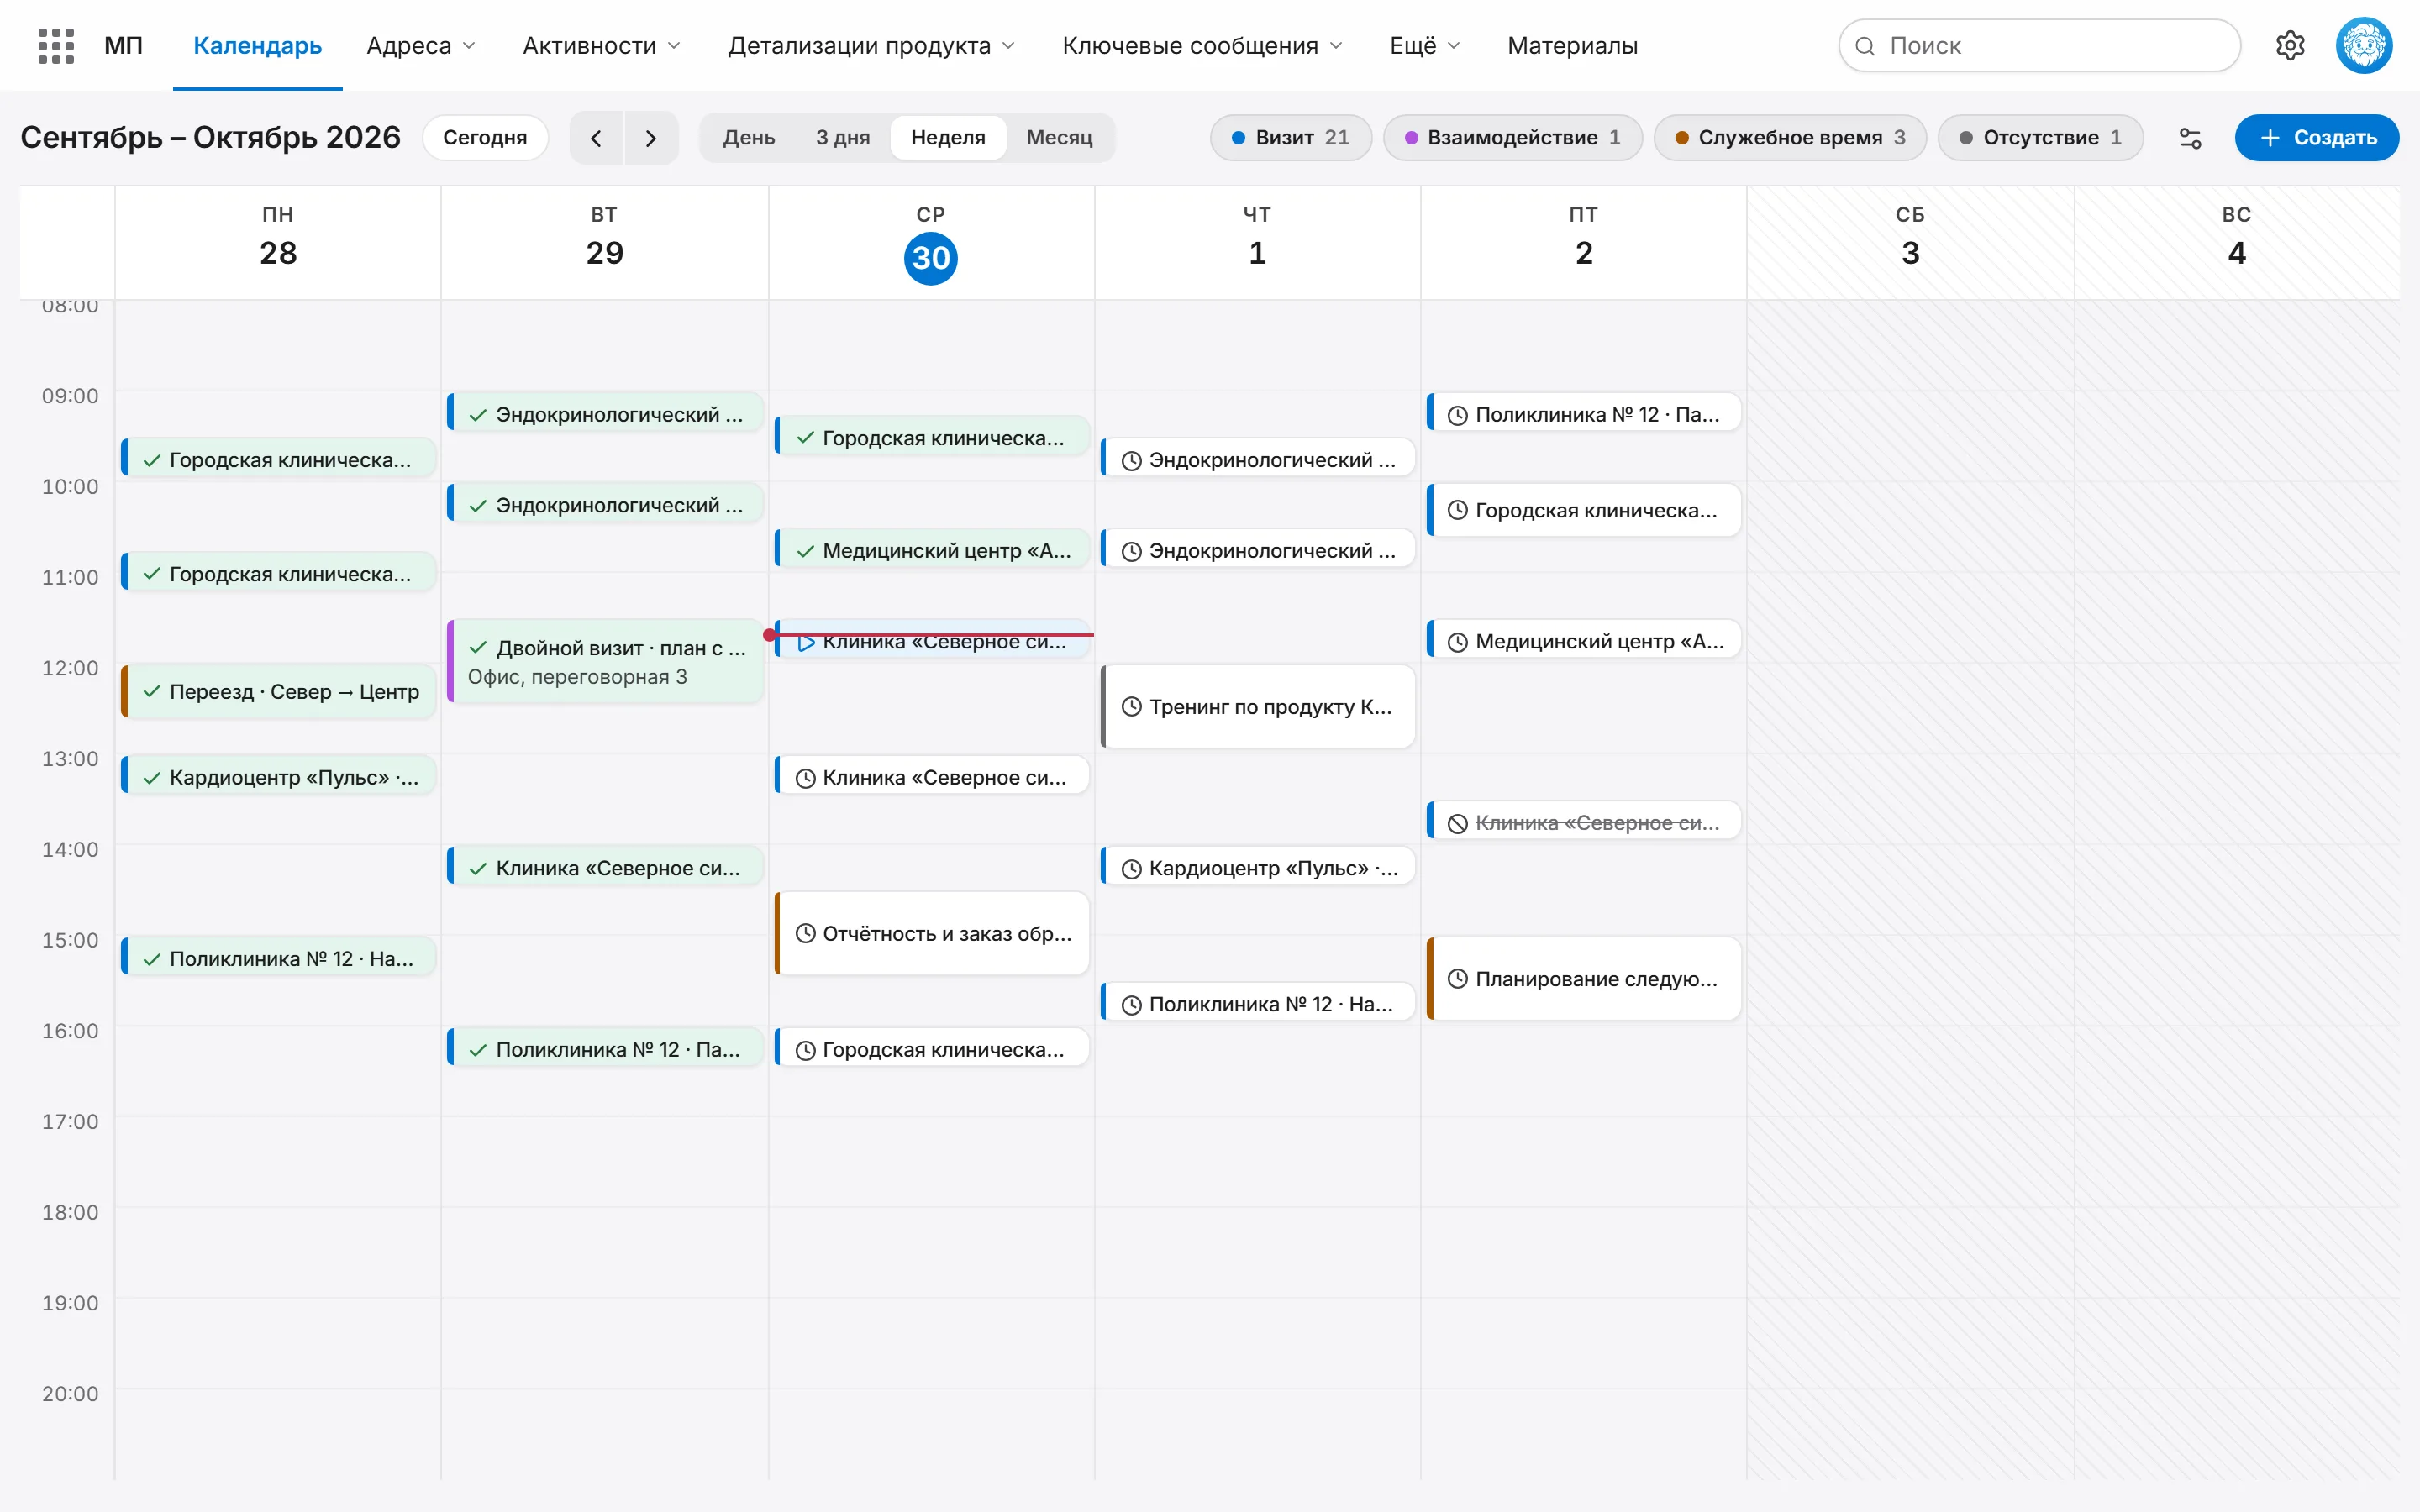Expand the Активности dropdown menu
This screenshot has width=2420, height=1512.
point(601,46)
